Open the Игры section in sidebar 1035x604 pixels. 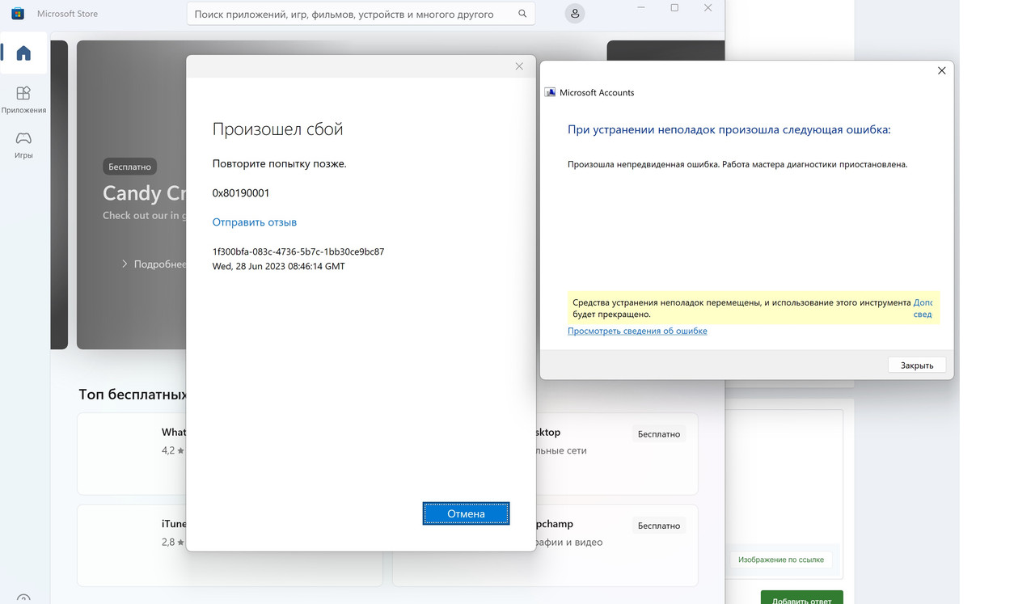(23, 145)
